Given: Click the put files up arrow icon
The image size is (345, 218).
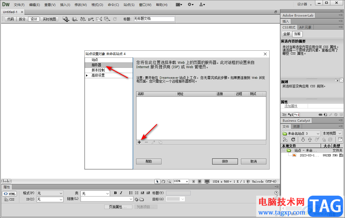Looking at the screenshot, I should 310,140.
